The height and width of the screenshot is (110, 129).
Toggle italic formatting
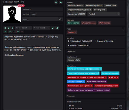pos(9,28)
